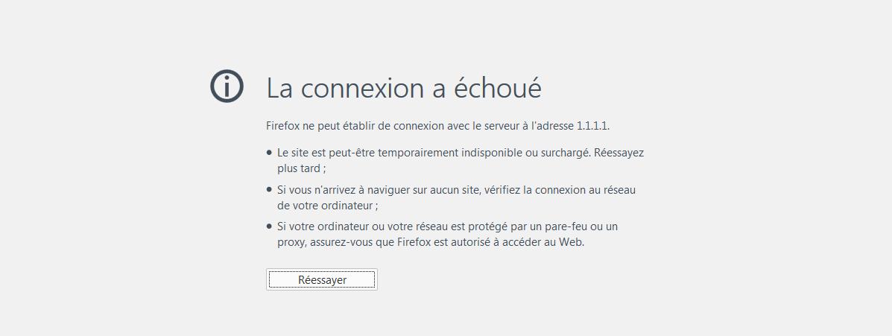892x336 pixels.
Task: Click bullet dot before "Si votre ordinateur"
Action: (269, 226)
